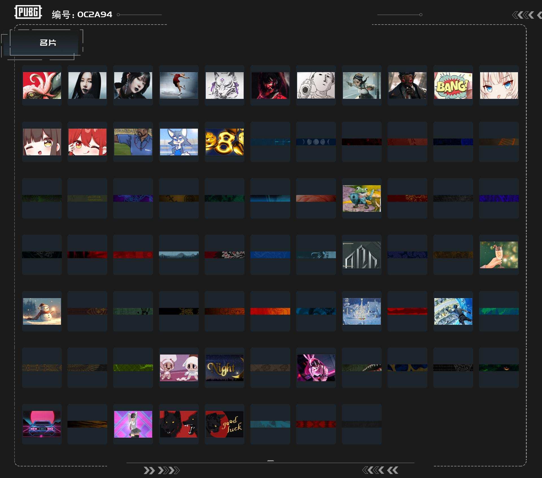Select the champagne glass nameplate

coord(499,255)
